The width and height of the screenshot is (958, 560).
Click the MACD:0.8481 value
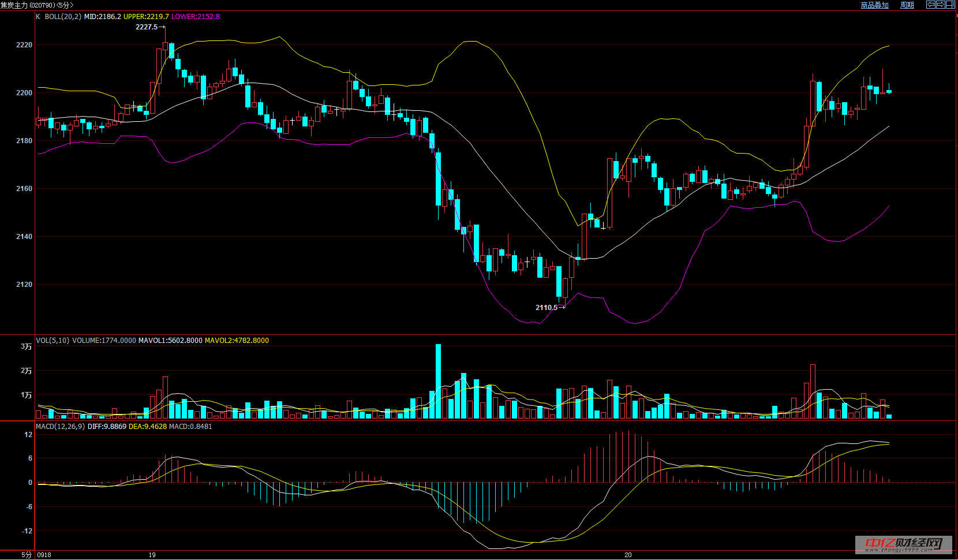point(190,427)
